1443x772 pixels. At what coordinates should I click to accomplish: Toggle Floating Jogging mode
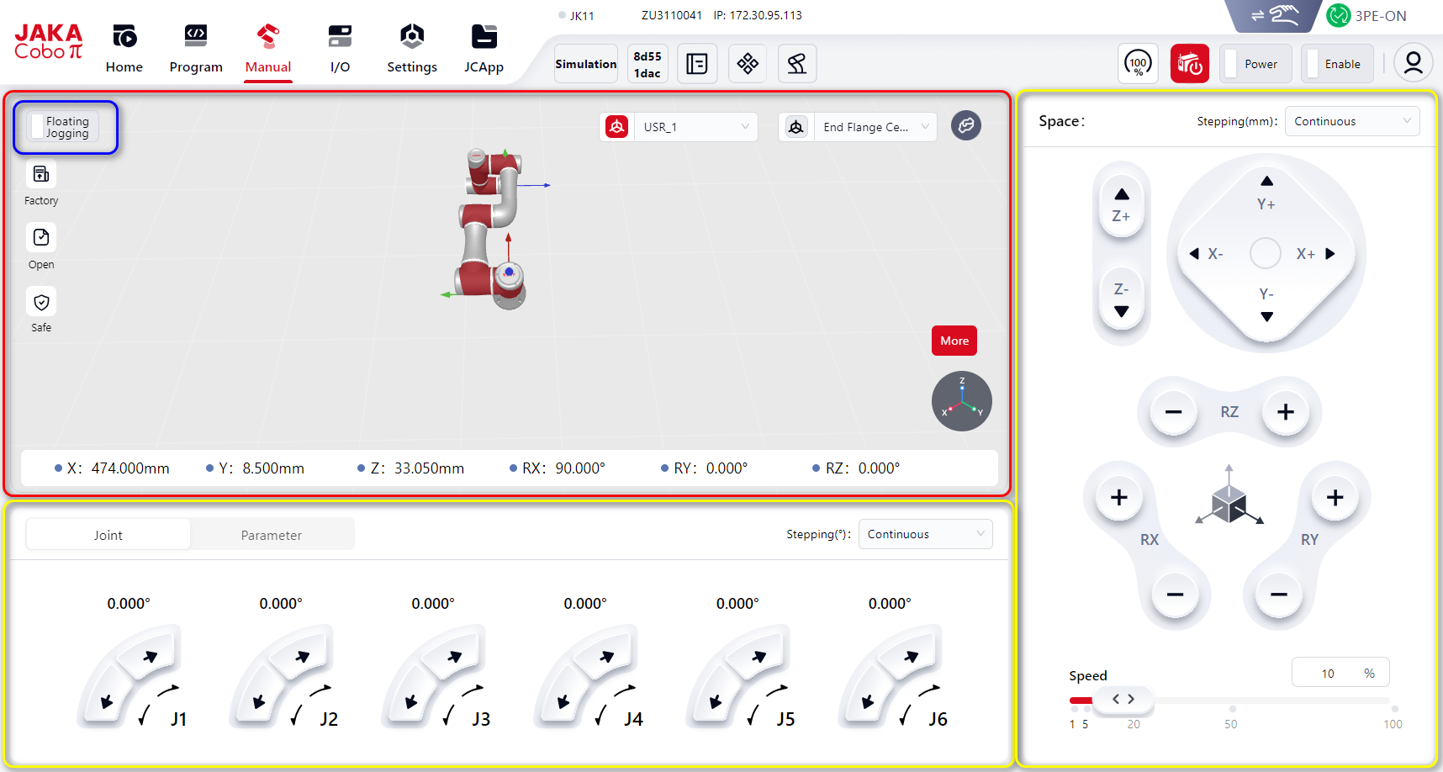38,127
